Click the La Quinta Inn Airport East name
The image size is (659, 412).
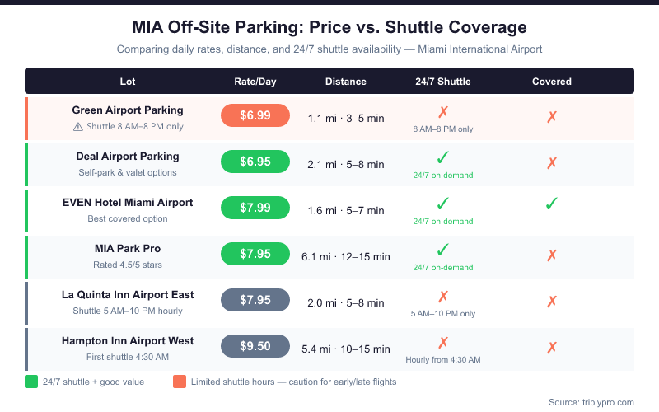(128, 294)
